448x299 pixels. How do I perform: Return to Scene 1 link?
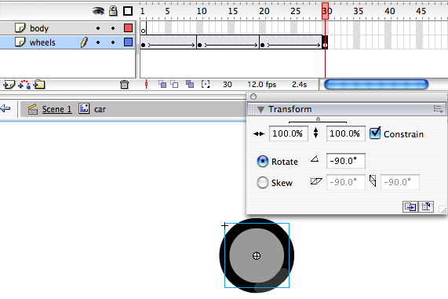pyautogui.click(x=56, y=109)
